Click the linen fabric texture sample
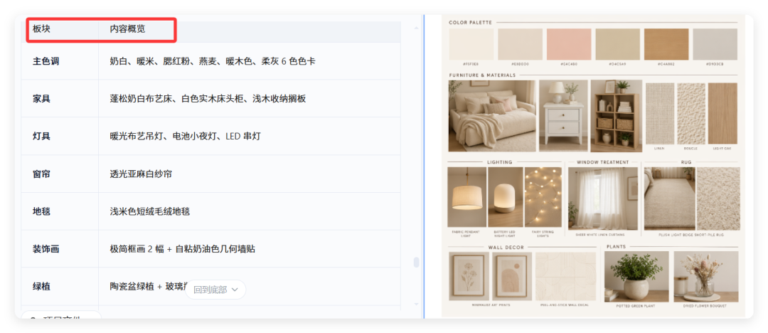This screenshot has height=333, width=768. 660,113
